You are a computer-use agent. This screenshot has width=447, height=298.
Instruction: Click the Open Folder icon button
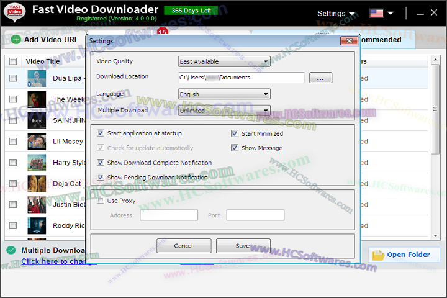404,255
